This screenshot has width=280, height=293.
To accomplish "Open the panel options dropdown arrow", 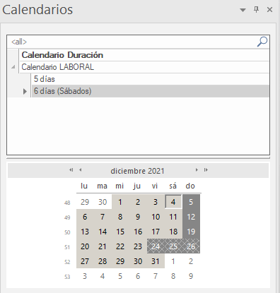I will [x=243, y=10].
